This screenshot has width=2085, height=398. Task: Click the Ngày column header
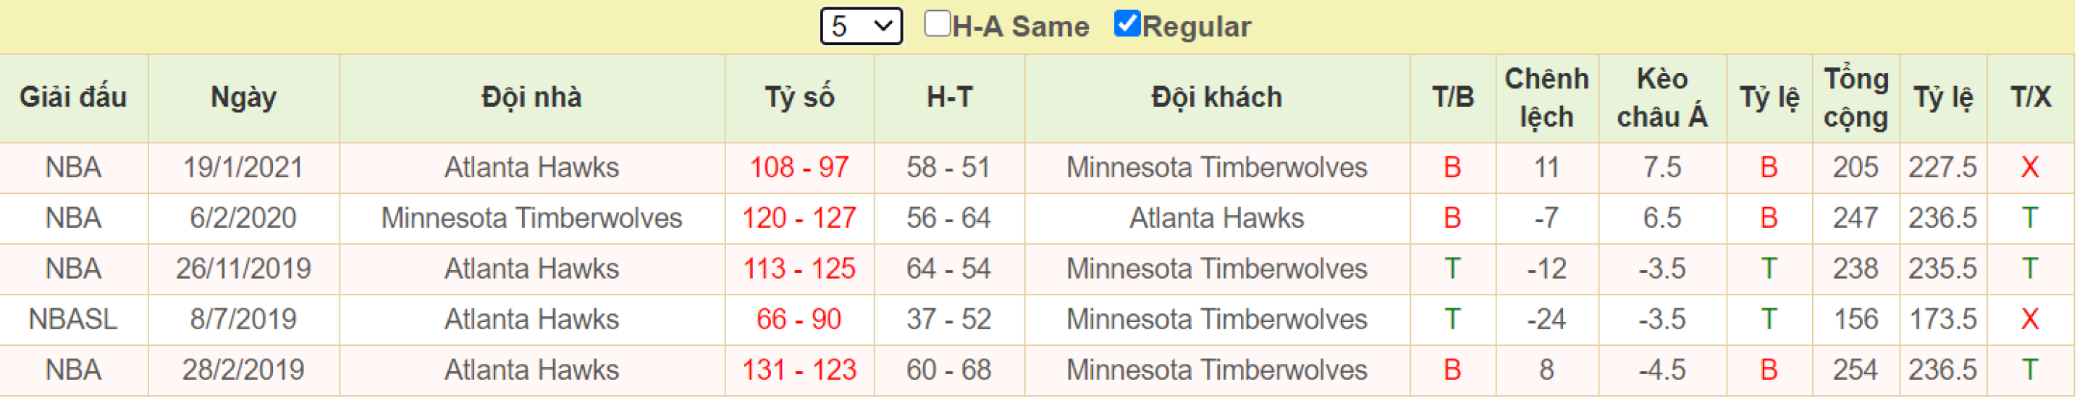coord(245,98)
